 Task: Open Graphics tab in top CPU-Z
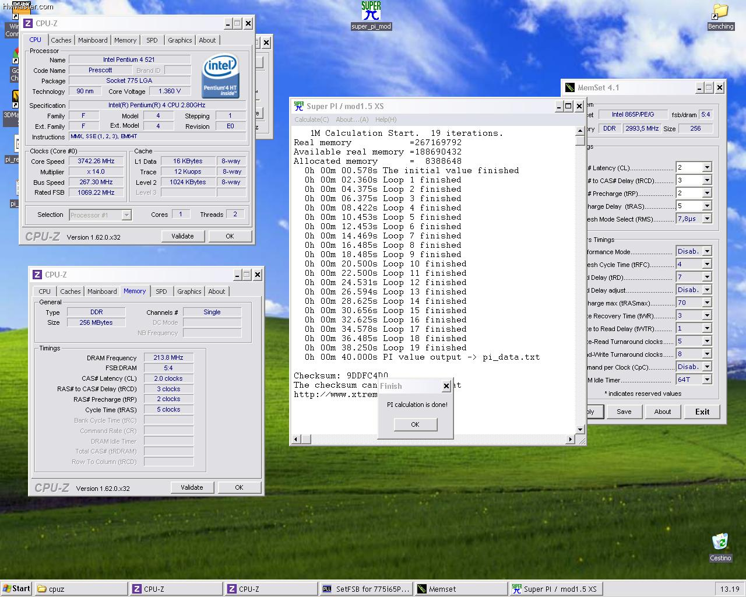click(180, 40)
